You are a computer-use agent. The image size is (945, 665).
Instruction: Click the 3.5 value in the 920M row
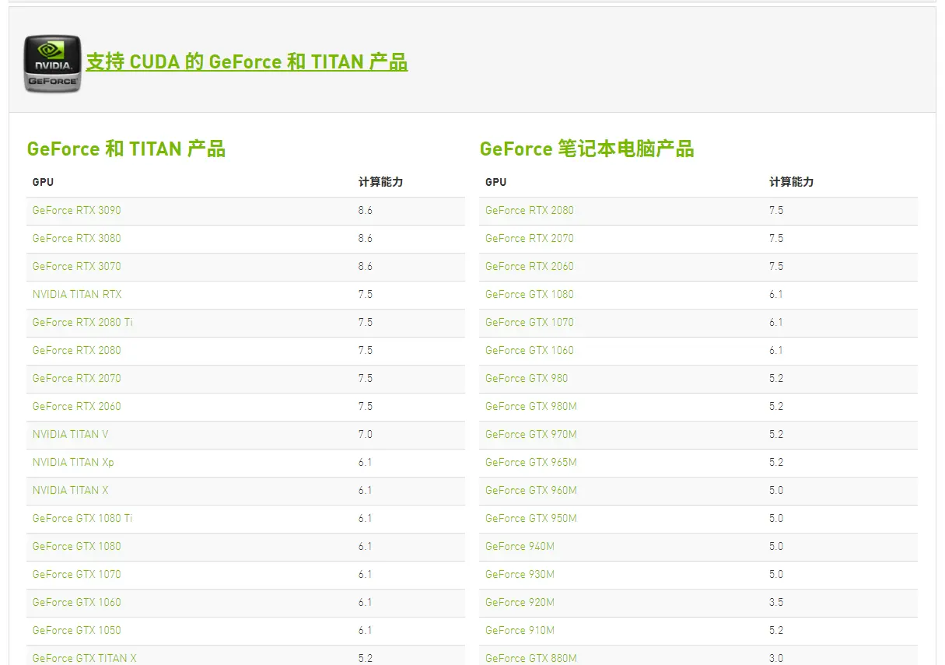pos(776,602)
